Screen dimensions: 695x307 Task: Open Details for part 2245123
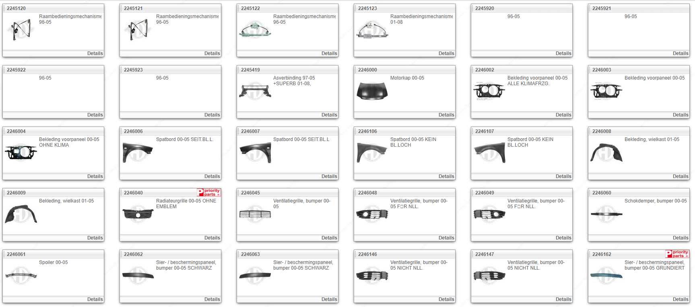coord(446,53)
